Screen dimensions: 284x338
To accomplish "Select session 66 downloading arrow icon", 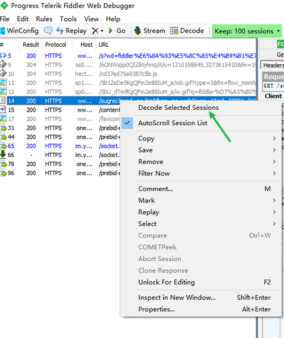I will pos(3,154).
